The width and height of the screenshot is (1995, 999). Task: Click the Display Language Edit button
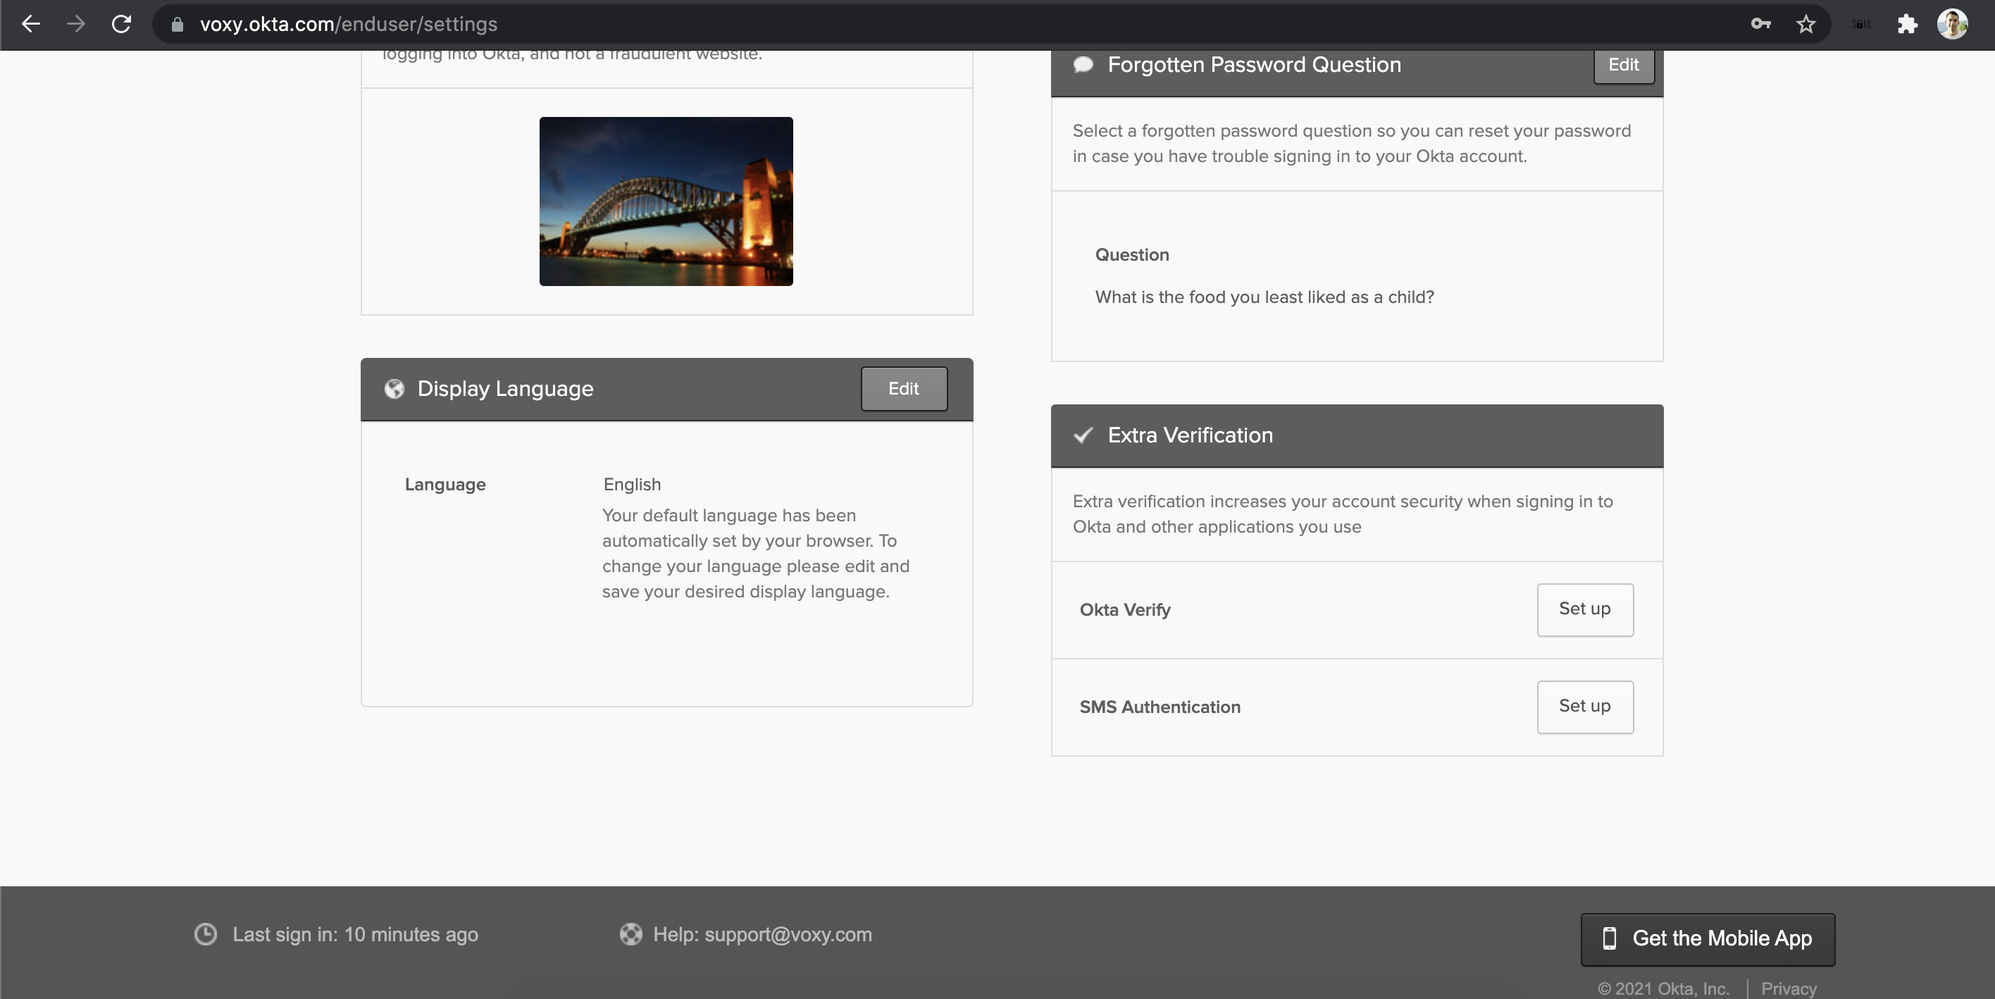coord(903,387)
